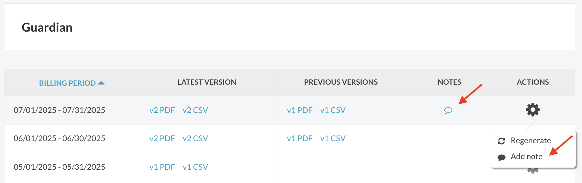The image size is (582, 183).
Task: Open the note bubble for July 2025
Action: click(448, 111)
